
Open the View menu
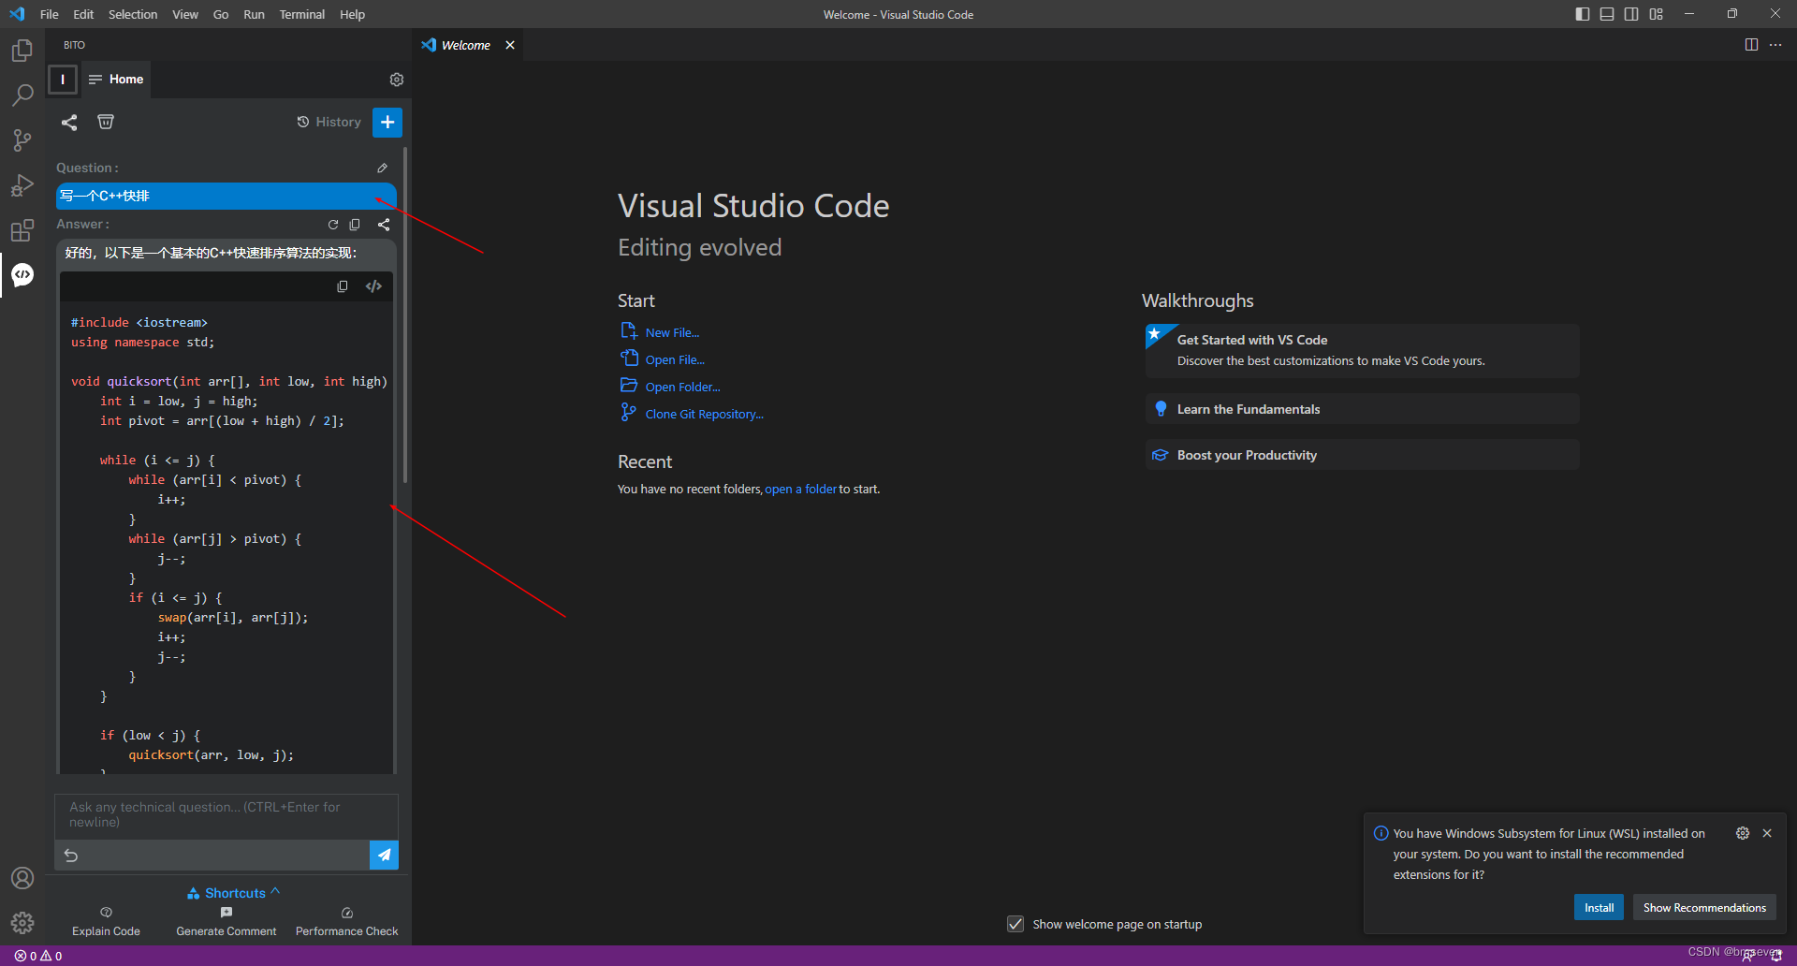185,14
